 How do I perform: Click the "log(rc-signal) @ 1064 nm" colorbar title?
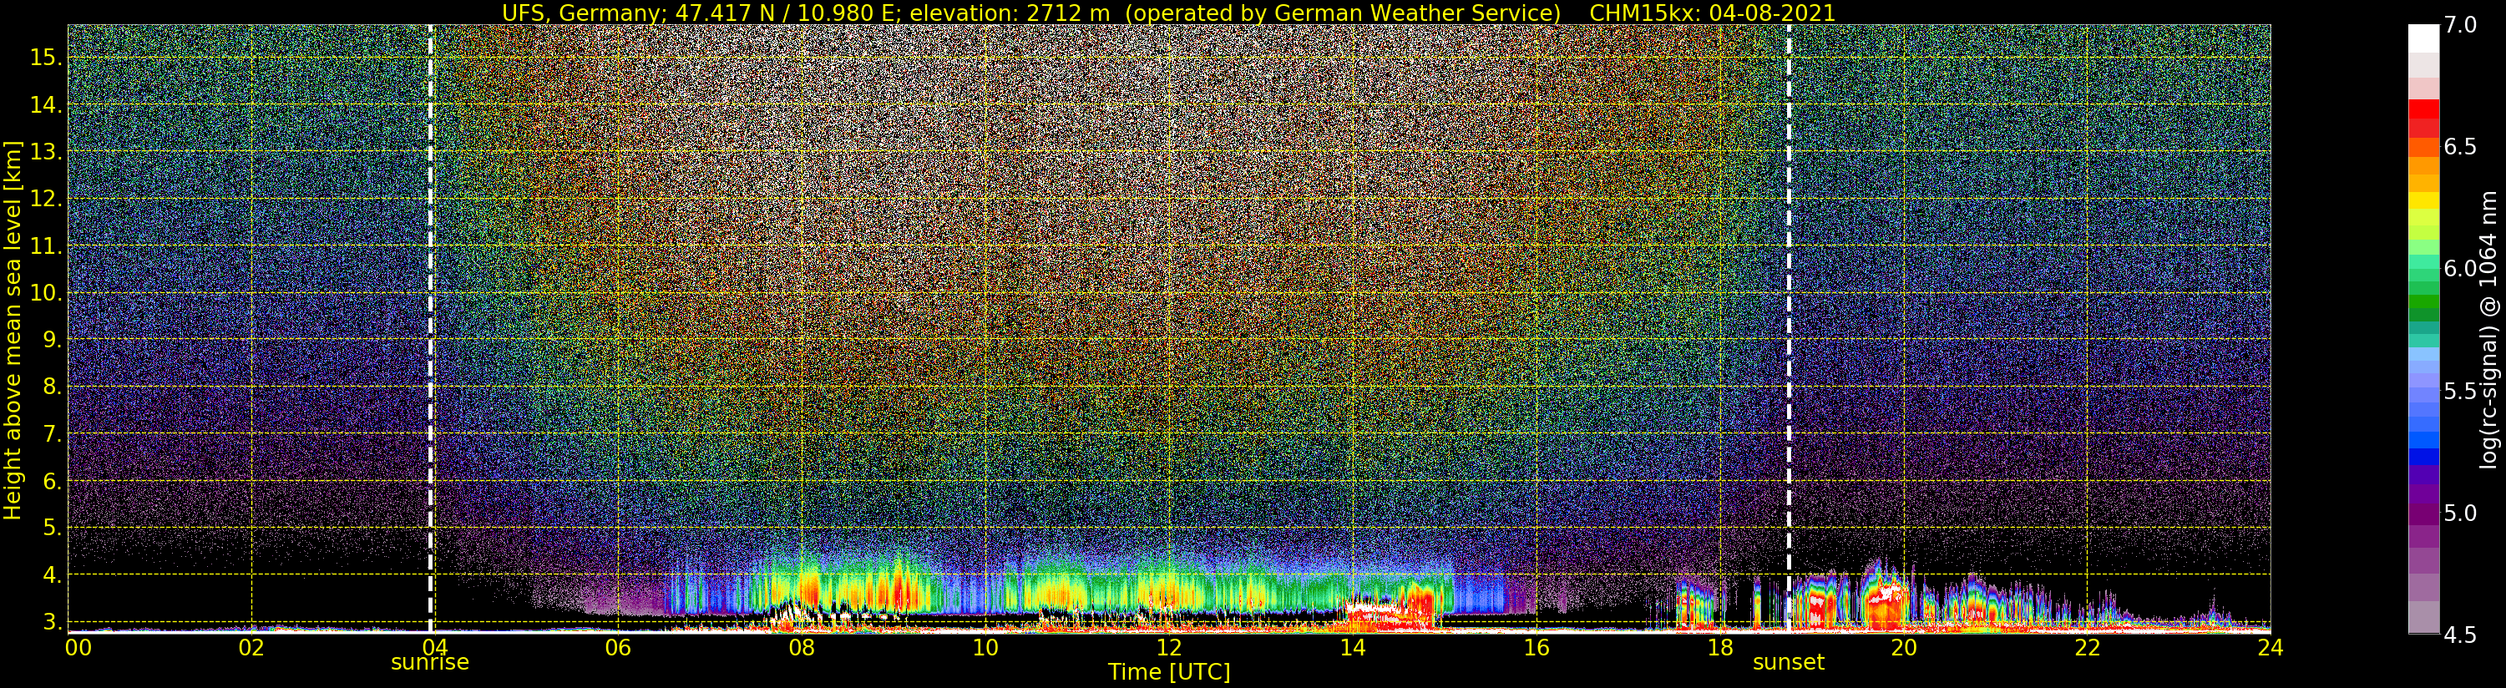(2488, 330)
